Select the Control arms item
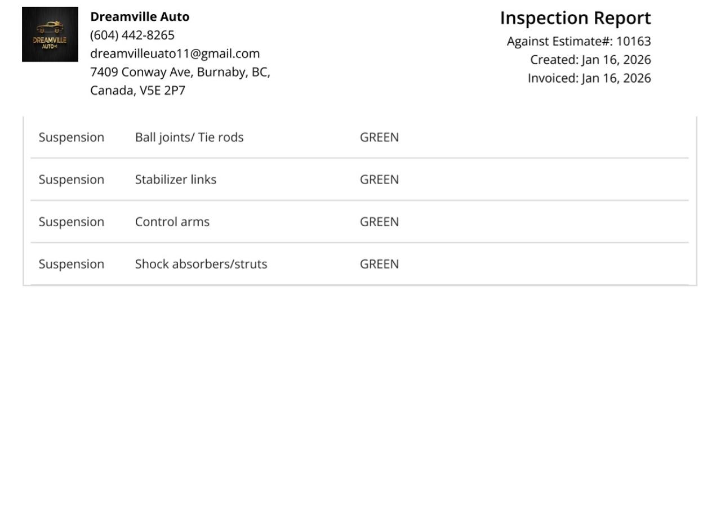 (172, 222)
